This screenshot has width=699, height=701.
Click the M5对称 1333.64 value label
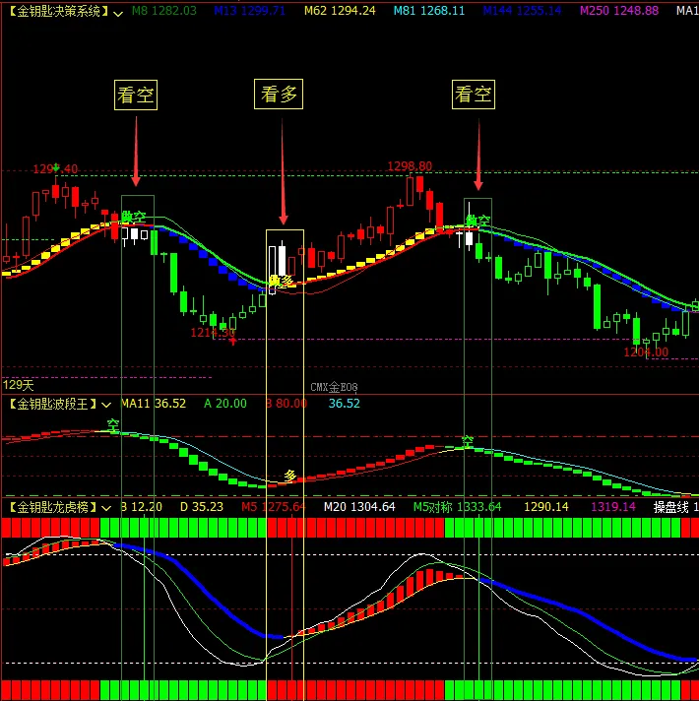[457, 506]
